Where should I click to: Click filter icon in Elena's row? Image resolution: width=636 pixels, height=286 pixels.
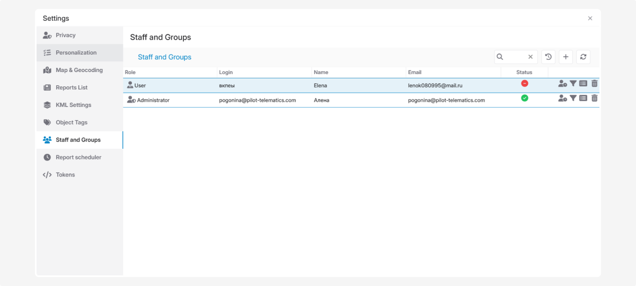[x=573, y=84]
